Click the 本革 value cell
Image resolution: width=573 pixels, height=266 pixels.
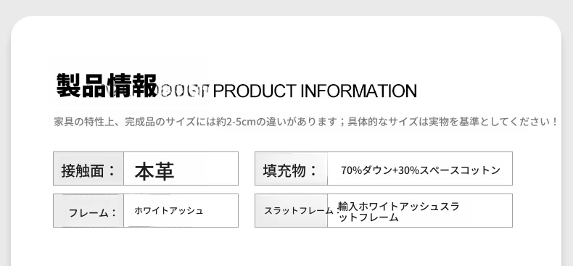tap(181, 168)
